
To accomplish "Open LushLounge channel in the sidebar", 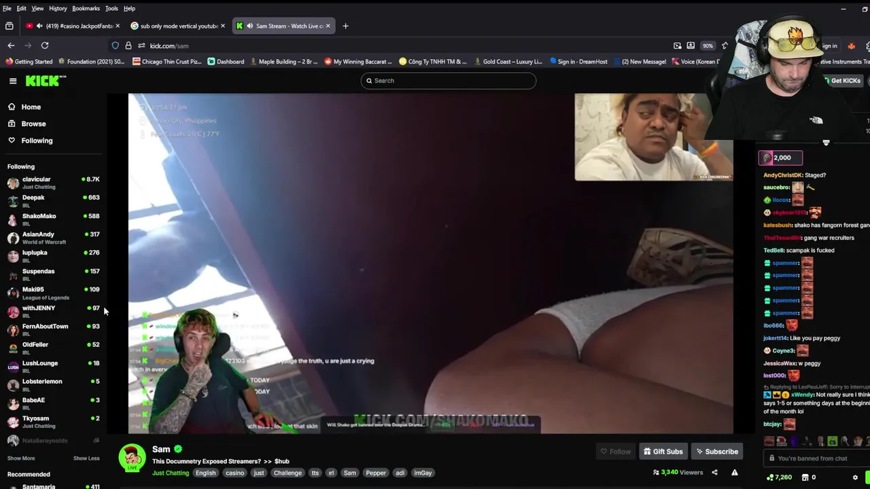I will pos(53,366).
